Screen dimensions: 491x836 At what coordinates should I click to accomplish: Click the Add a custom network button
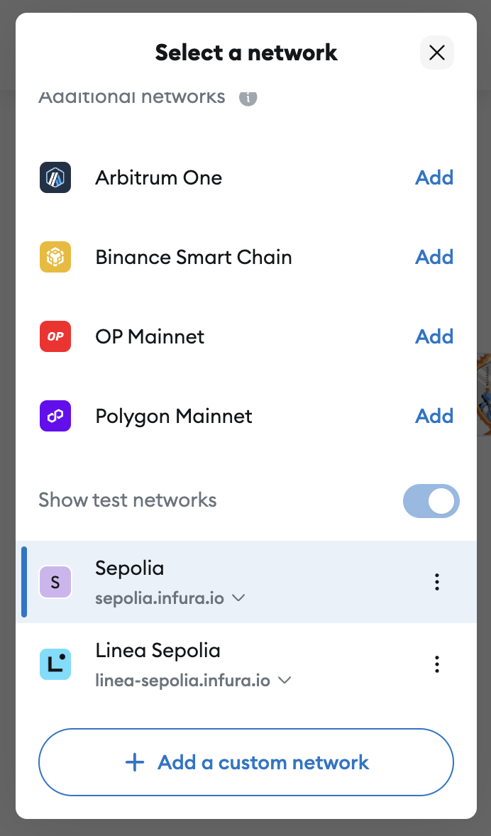click(x=245, y=763)
